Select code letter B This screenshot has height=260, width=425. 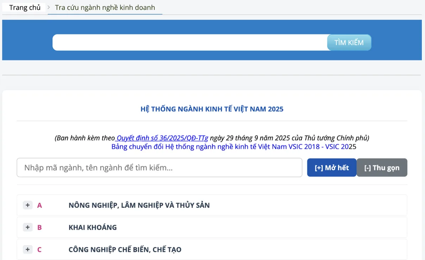click(39, 227)
